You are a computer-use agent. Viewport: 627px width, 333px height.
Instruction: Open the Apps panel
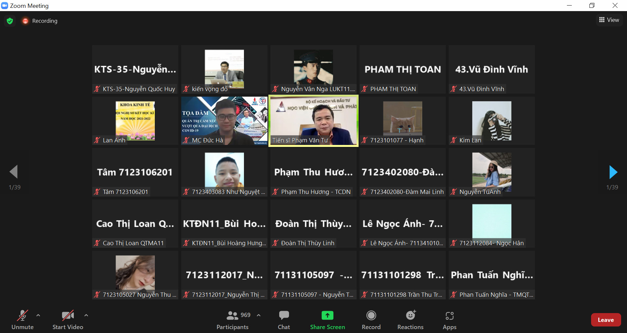[449, 320]
